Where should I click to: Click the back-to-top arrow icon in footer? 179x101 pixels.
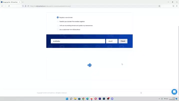(141, 93)
